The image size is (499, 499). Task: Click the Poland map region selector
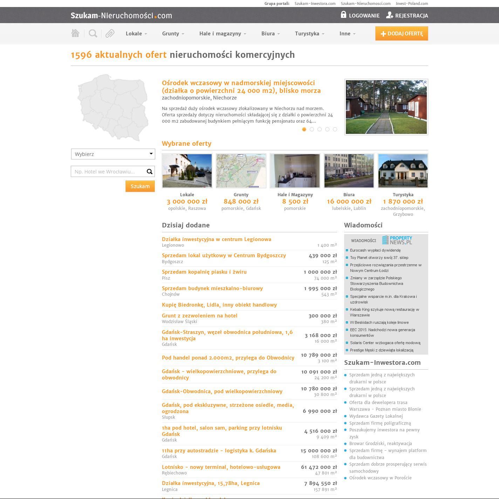coord(112,107)
